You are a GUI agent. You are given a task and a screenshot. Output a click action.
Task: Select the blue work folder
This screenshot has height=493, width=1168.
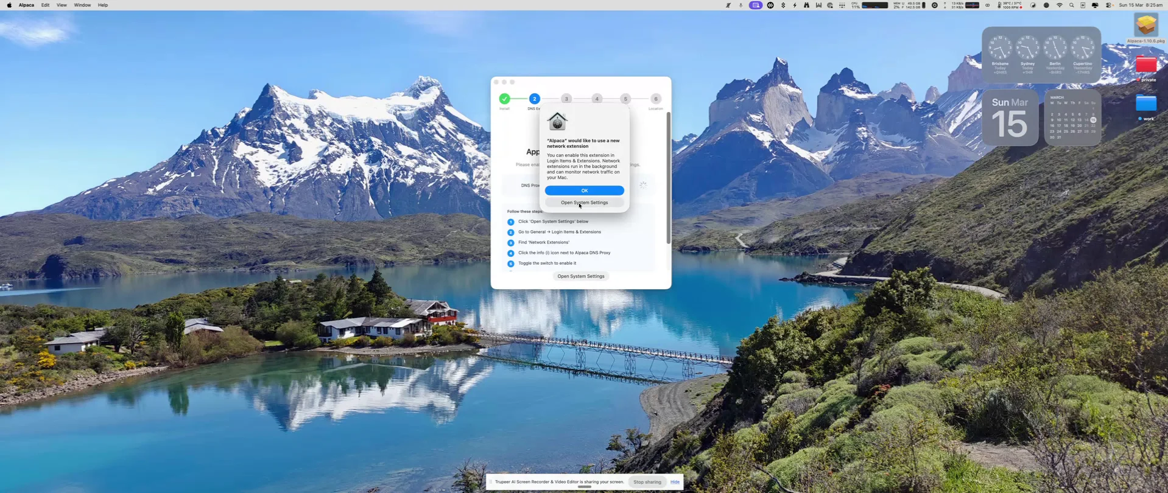tap(1145, 103)
